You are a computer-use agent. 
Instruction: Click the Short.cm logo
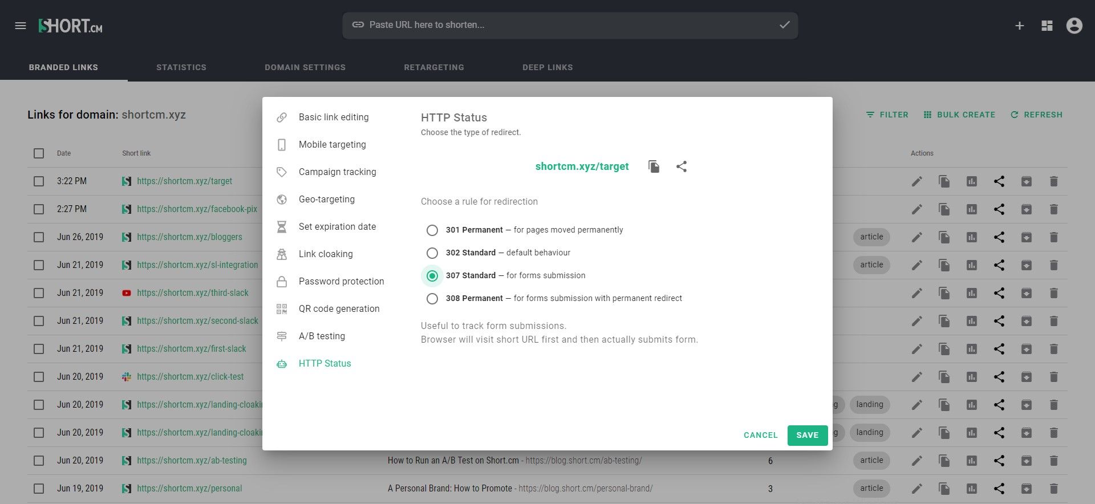pyautogui.click(x=70, y=26)
